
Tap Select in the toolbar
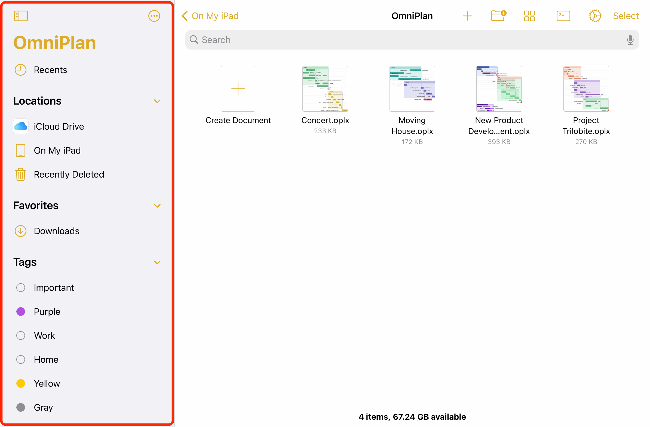coord(626,16)
